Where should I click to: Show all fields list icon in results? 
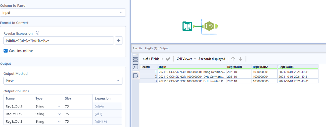coord(135,60)
